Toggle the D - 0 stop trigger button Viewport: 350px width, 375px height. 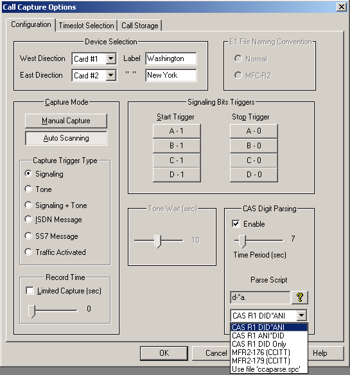click(x=254, y=175)
